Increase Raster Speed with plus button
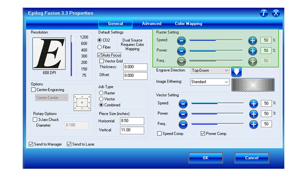 click(253, 40)
